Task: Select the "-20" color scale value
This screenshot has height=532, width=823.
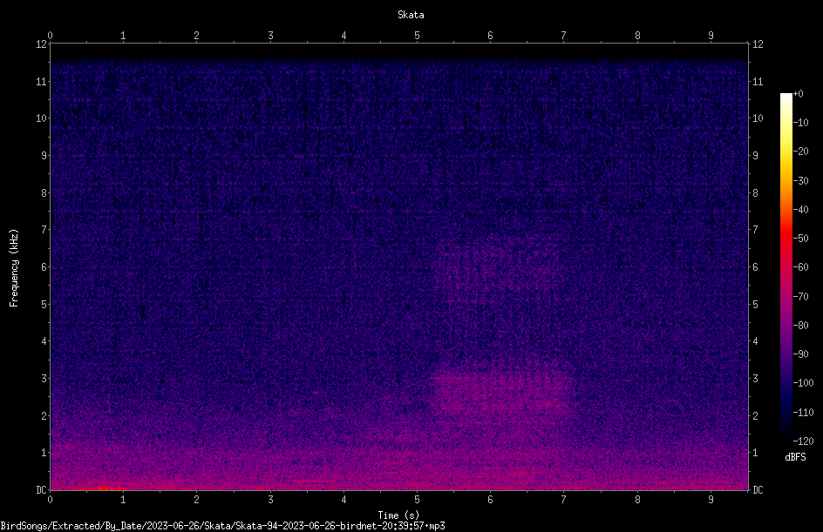Action: (800, 152)
